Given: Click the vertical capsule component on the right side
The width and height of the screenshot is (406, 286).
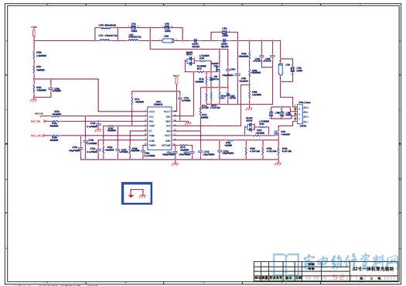Looking at the screenshot, I should (x=280, y=69).
